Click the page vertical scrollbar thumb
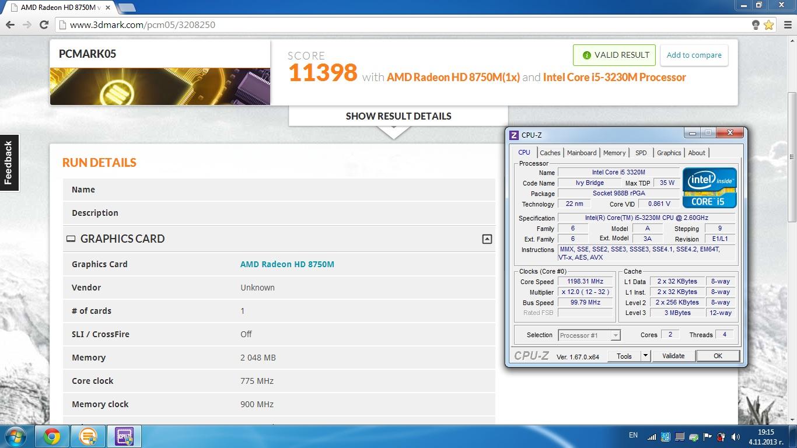The width and height of the screenshot is (797, 448). coord(792,157)
